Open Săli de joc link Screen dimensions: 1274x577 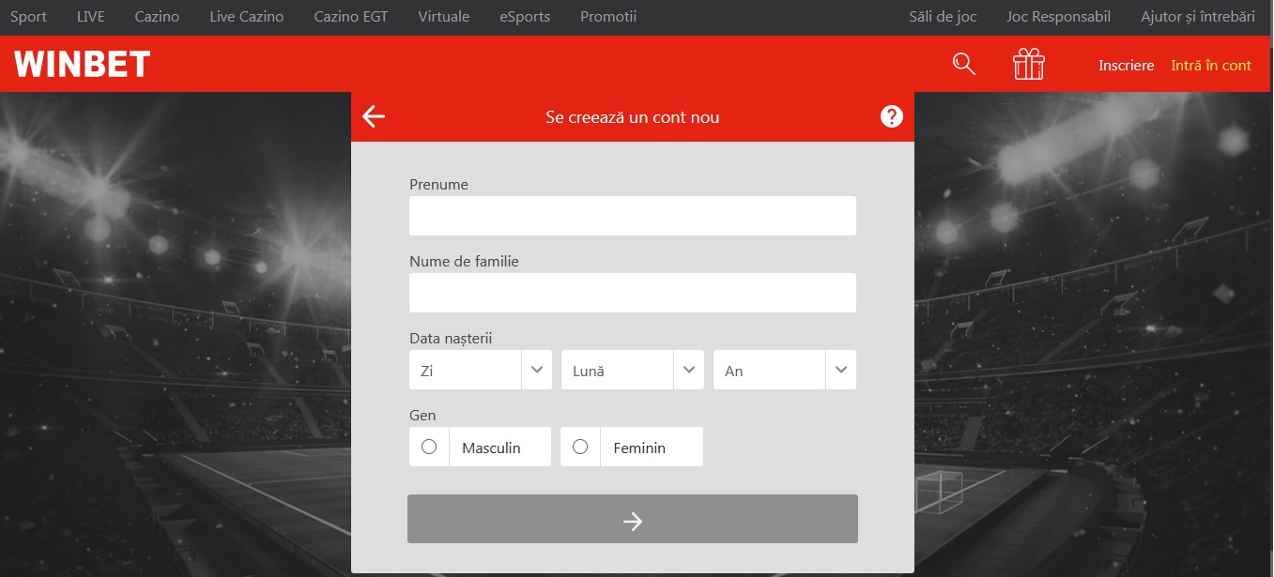tap(943, 17)
